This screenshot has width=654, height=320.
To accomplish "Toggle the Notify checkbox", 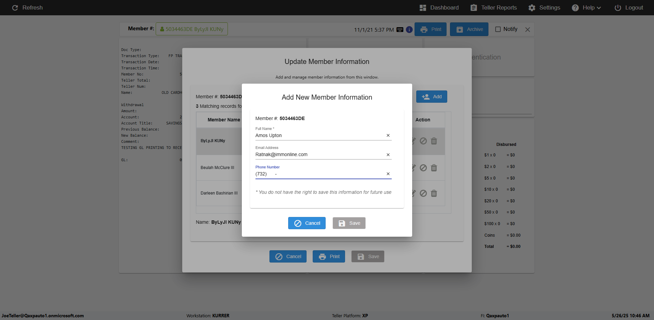I will click(x=498, y=29).
